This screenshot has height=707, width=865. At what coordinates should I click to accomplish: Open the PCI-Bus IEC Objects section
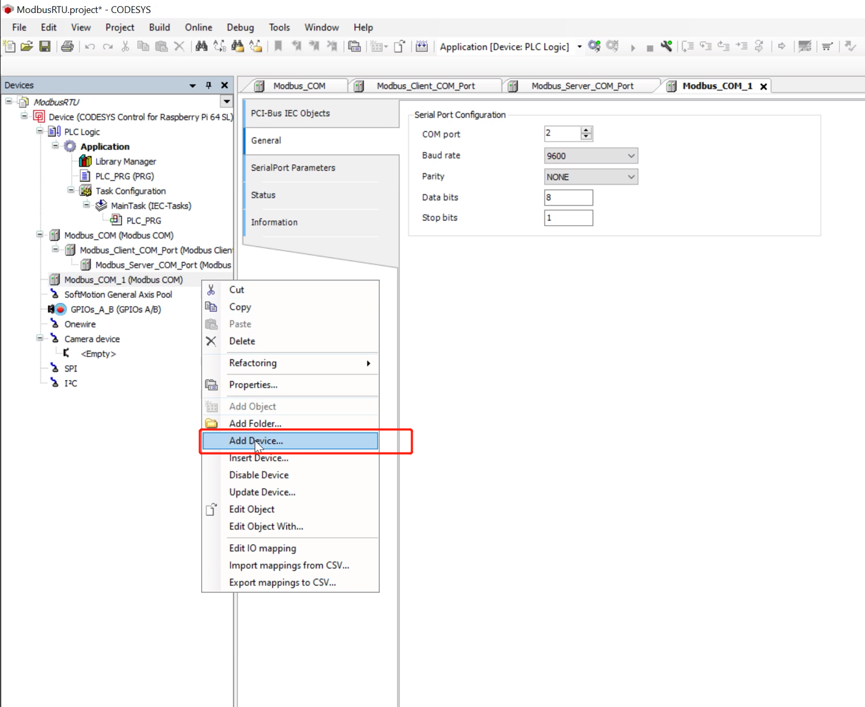tap(320, 113)
